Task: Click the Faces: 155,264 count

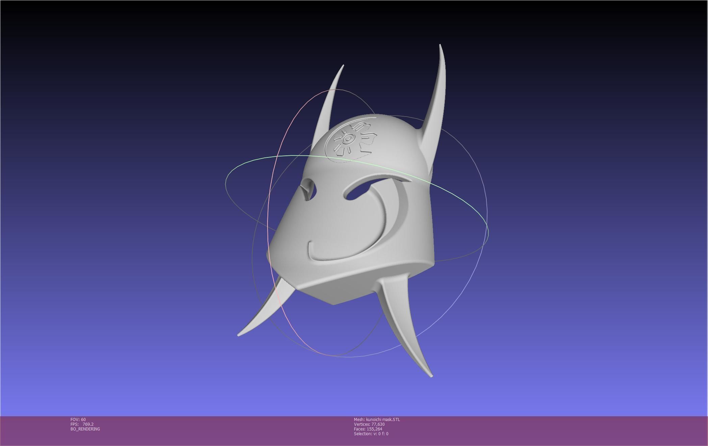Action: click(x=368, y=429)
